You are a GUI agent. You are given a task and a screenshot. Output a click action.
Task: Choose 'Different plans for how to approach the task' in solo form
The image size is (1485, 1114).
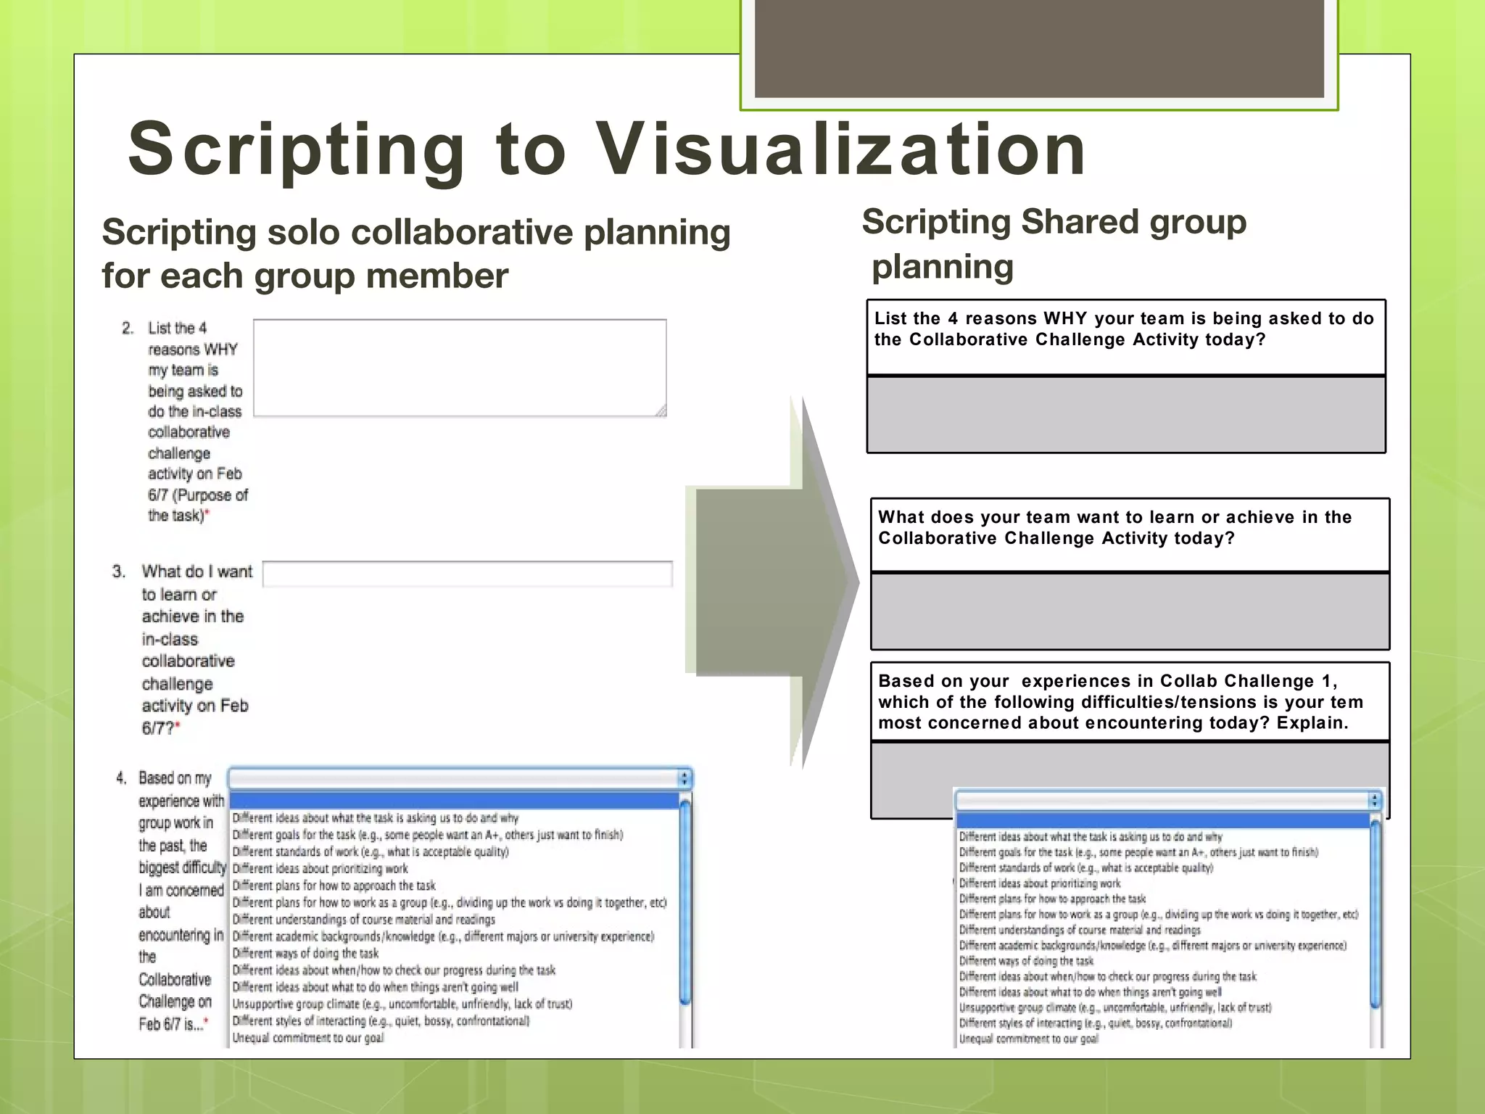[334, 886]
